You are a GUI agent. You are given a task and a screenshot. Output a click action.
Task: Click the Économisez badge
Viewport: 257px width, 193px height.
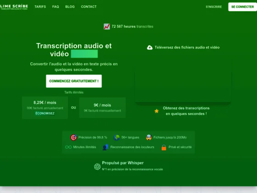click(x=45, y=113)
